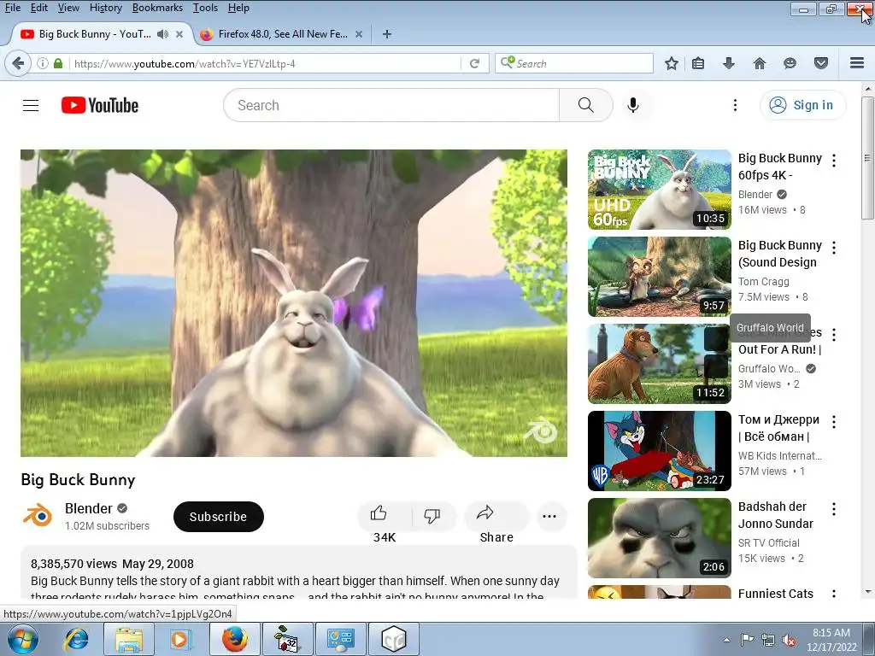875x656 pixels.
Task: Open Windows Media Player from taskbar
Action: click(179, 640)
